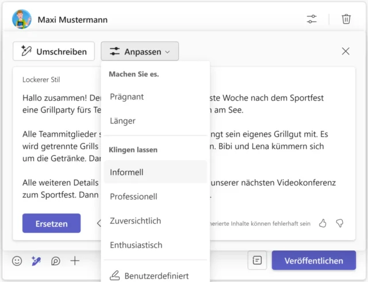This screenshot has width=368, height=282.
Task: Select the Enthusiastisch tone
Action: [x=136, y=245]
